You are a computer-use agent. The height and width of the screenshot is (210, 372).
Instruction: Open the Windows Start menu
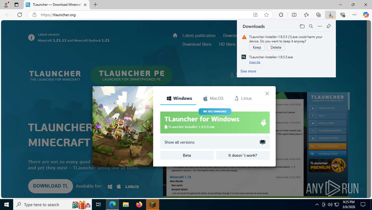point(6,205)
